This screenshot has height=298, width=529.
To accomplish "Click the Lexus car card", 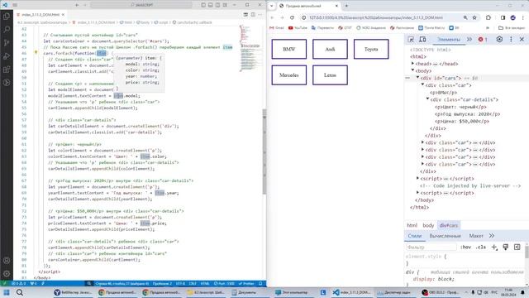I will [x=330, y=75].
